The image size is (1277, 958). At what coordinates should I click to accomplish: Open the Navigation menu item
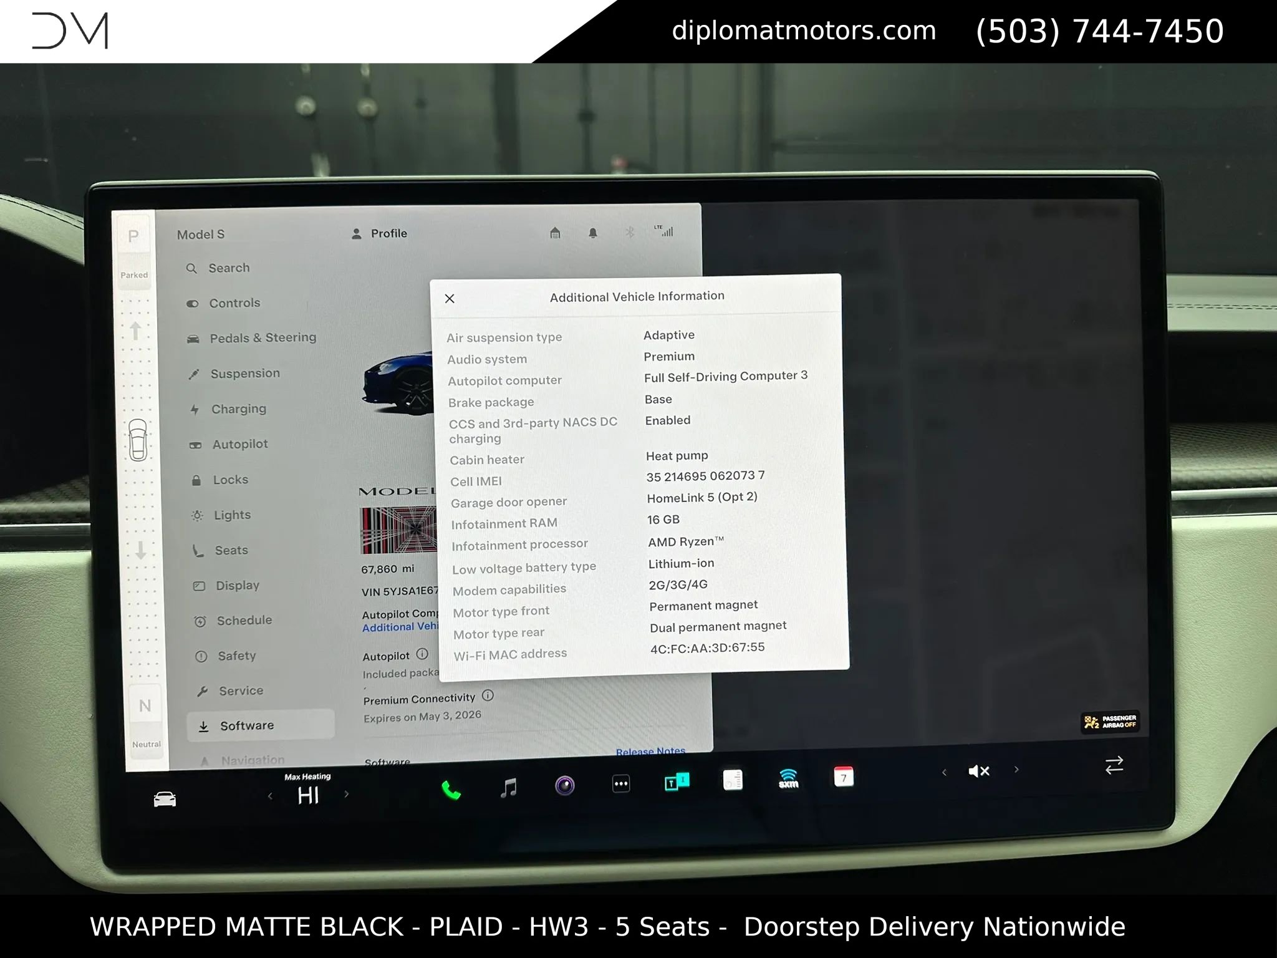click(243, 760)
